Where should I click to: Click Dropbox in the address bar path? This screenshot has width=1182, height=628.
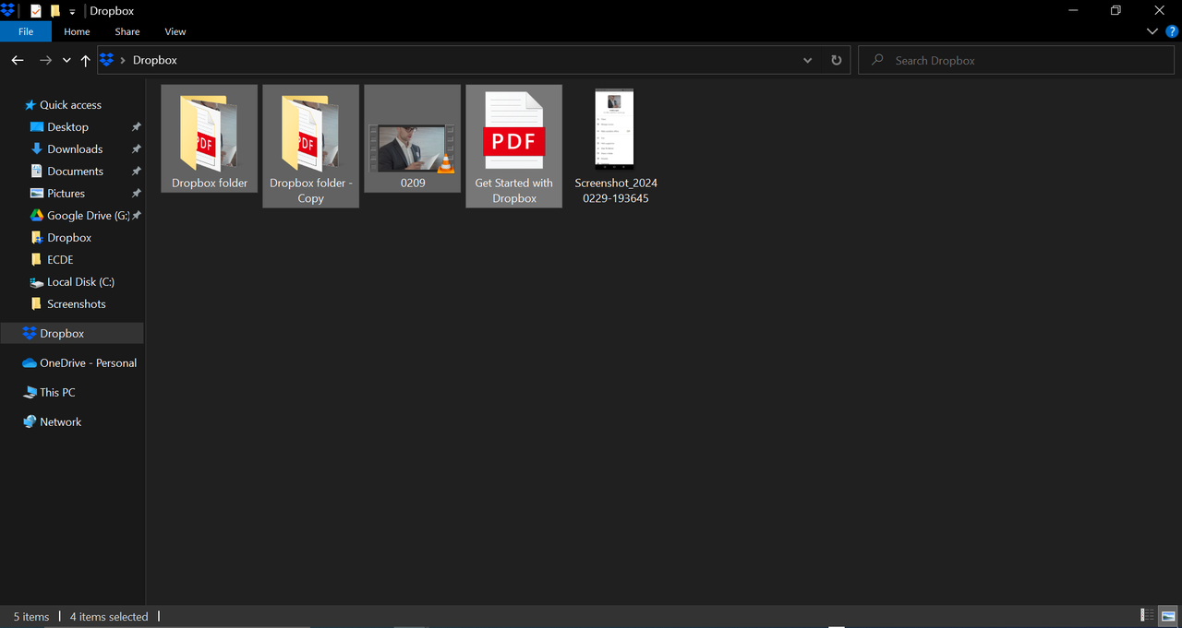coord(155,60)
